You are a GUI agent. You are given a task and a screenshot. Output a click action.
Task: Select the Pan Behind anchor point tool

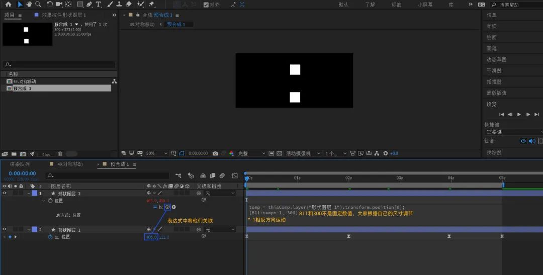(x=68, y=5)
